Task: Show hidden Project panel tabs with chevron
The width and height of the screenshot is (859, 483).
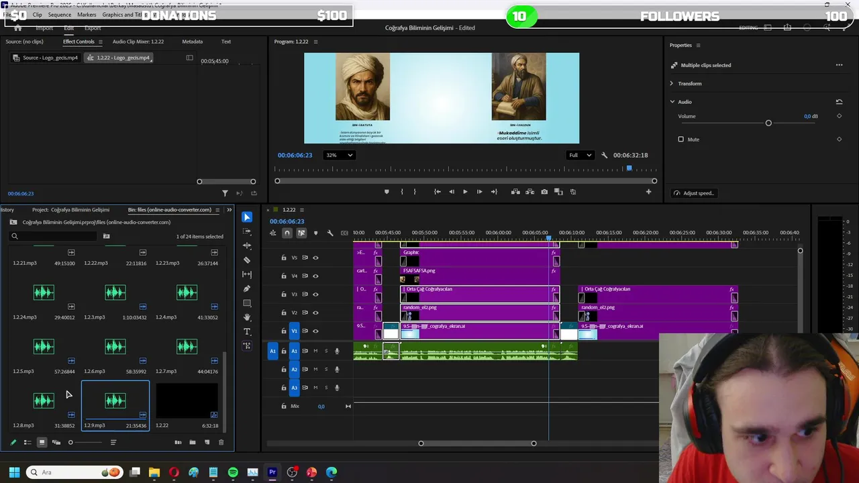Action: (x=229, y=210)
